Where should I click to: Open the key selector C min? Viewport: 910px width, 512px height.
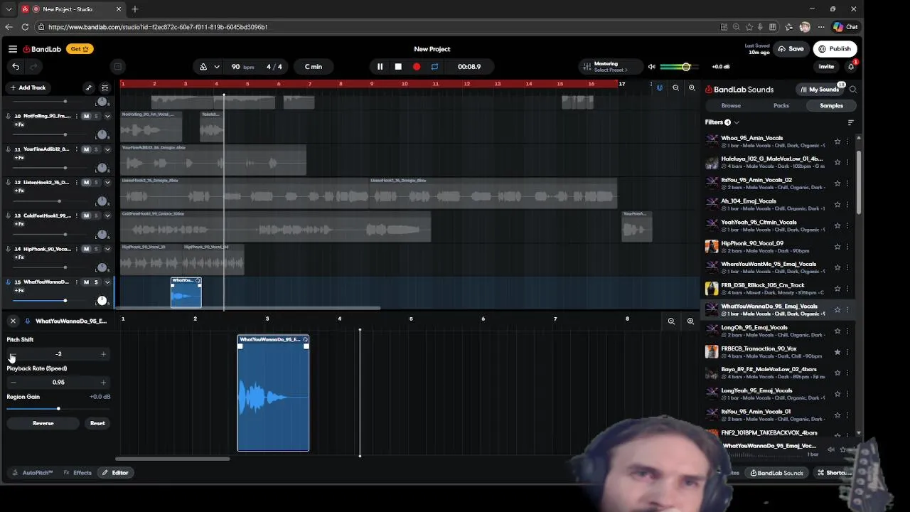click(314, 67)
